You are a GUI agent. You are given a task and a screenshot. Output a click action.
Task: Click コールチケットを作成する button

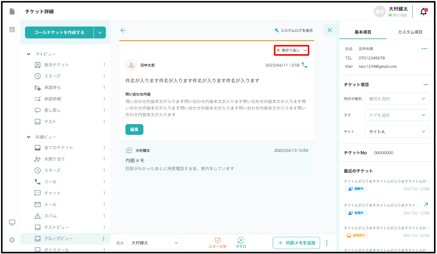point(59,32)
